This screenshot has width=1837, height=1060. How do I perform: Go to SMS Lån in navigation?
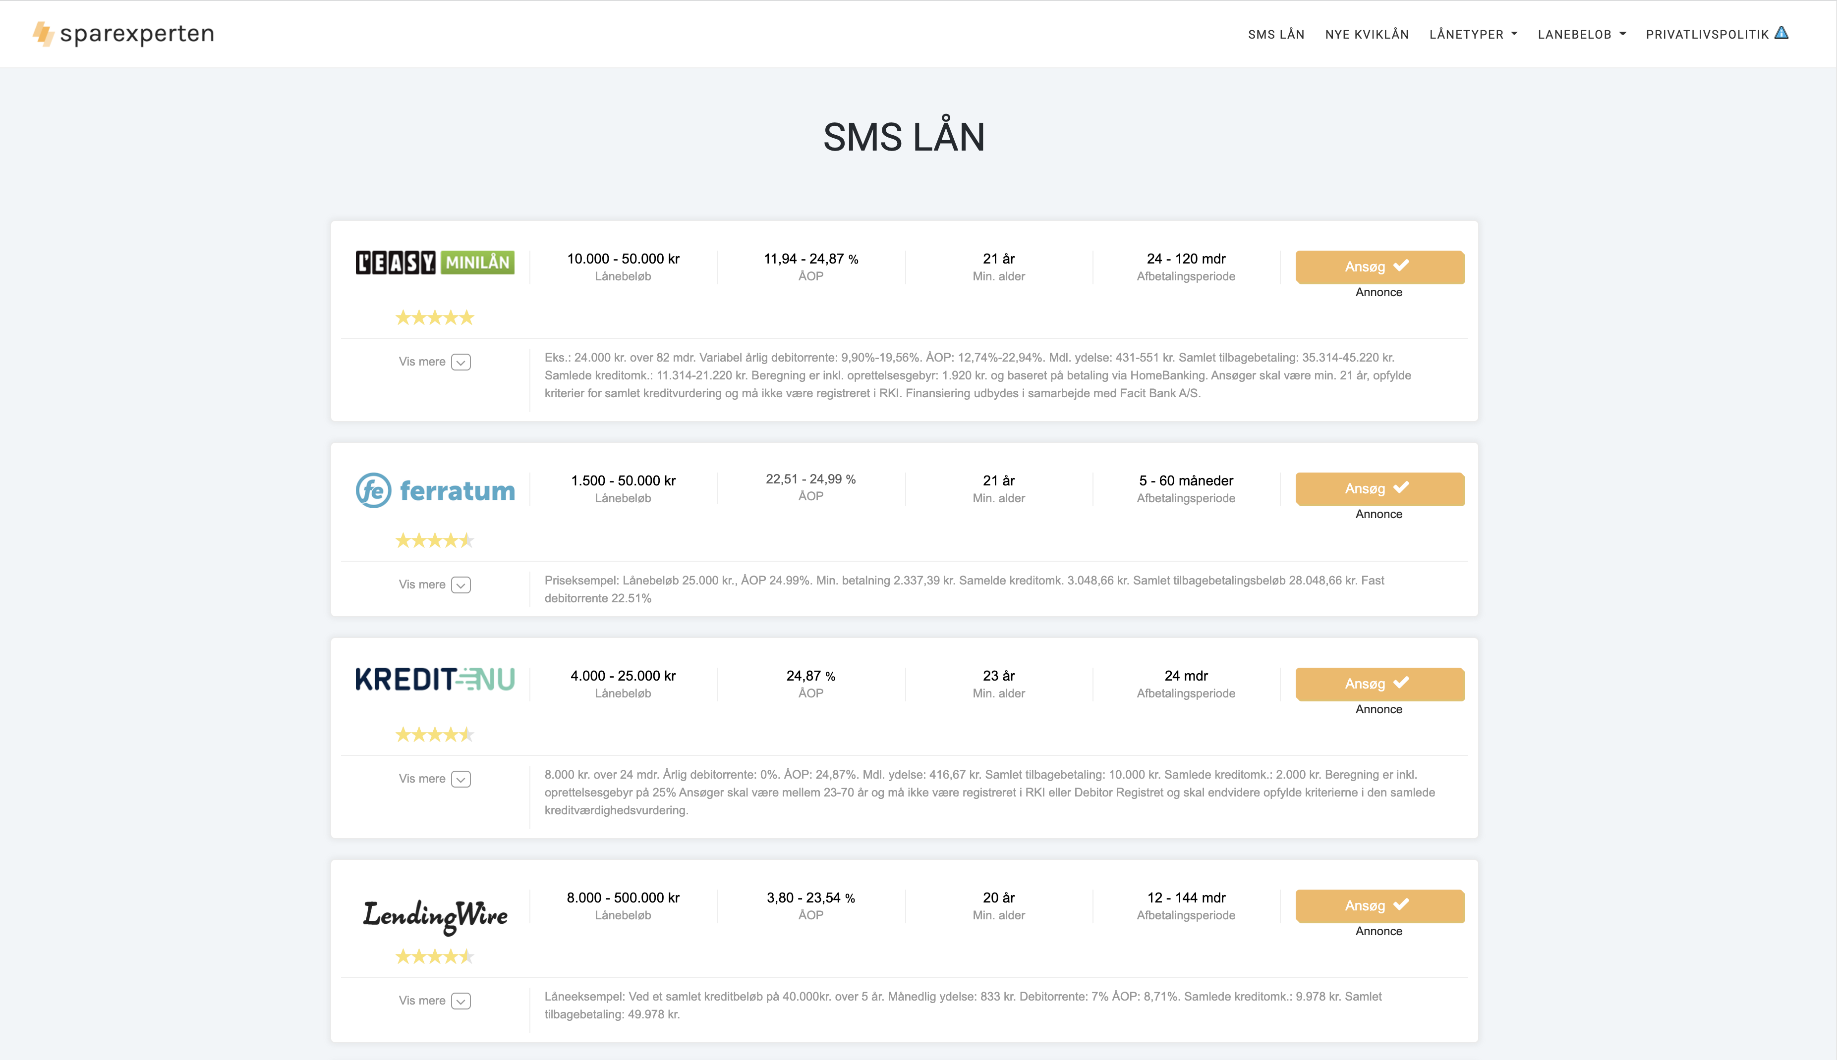[x=1276, y=34]
